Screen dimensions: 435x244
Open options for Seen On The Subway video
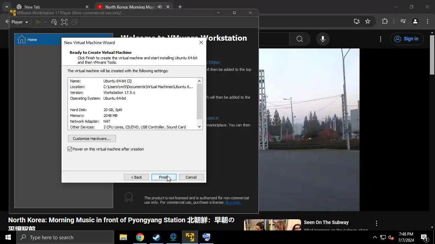point(376,223)
